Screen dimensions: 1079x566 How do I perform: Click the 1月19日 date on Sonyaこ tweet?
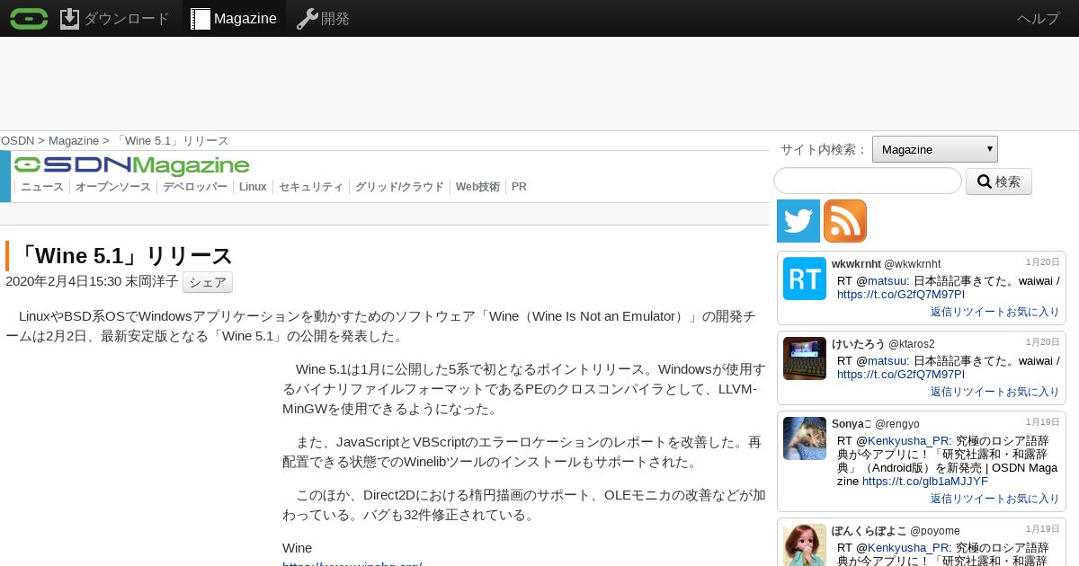[x=1043, y=422]
